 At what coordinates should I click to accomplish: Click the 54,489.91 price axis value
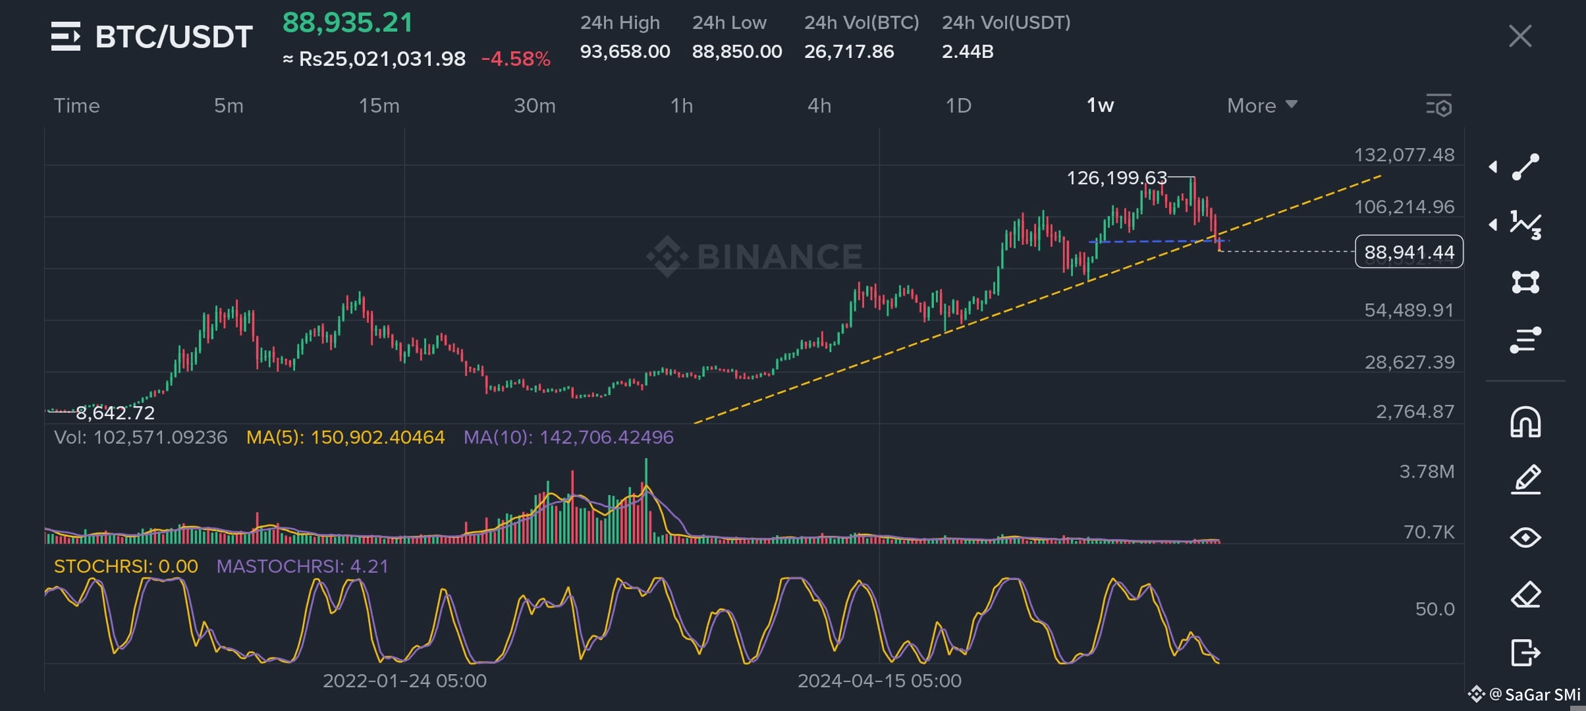point(1409,310)
